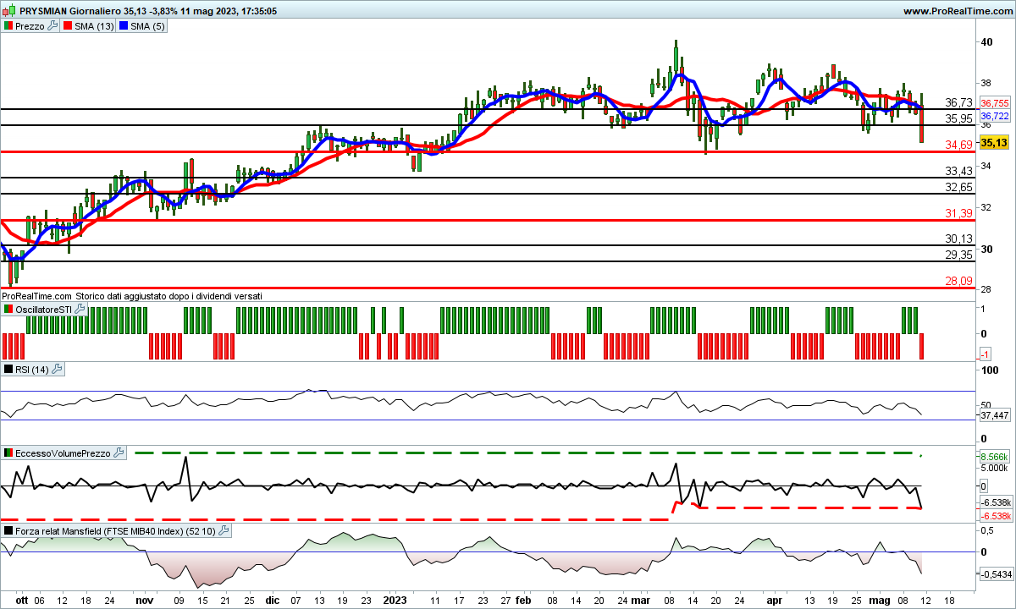Click the green 8.566k volume value
This screenshot has height=609, width=1016.
[994, 455]
